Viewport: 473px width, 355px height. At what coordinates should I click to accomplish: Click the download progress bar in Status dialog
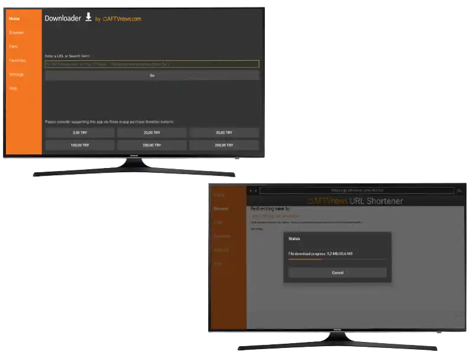point(337,259)
